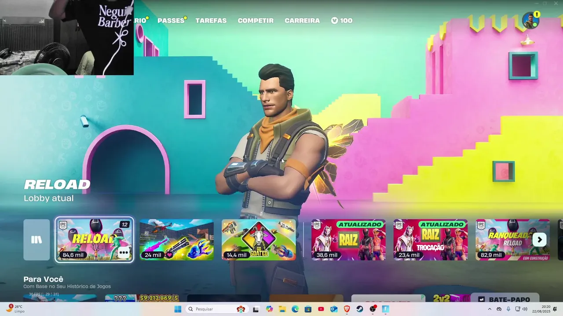Open the TAREFAS tab
The image size is (563, 316).
[211, 21]
